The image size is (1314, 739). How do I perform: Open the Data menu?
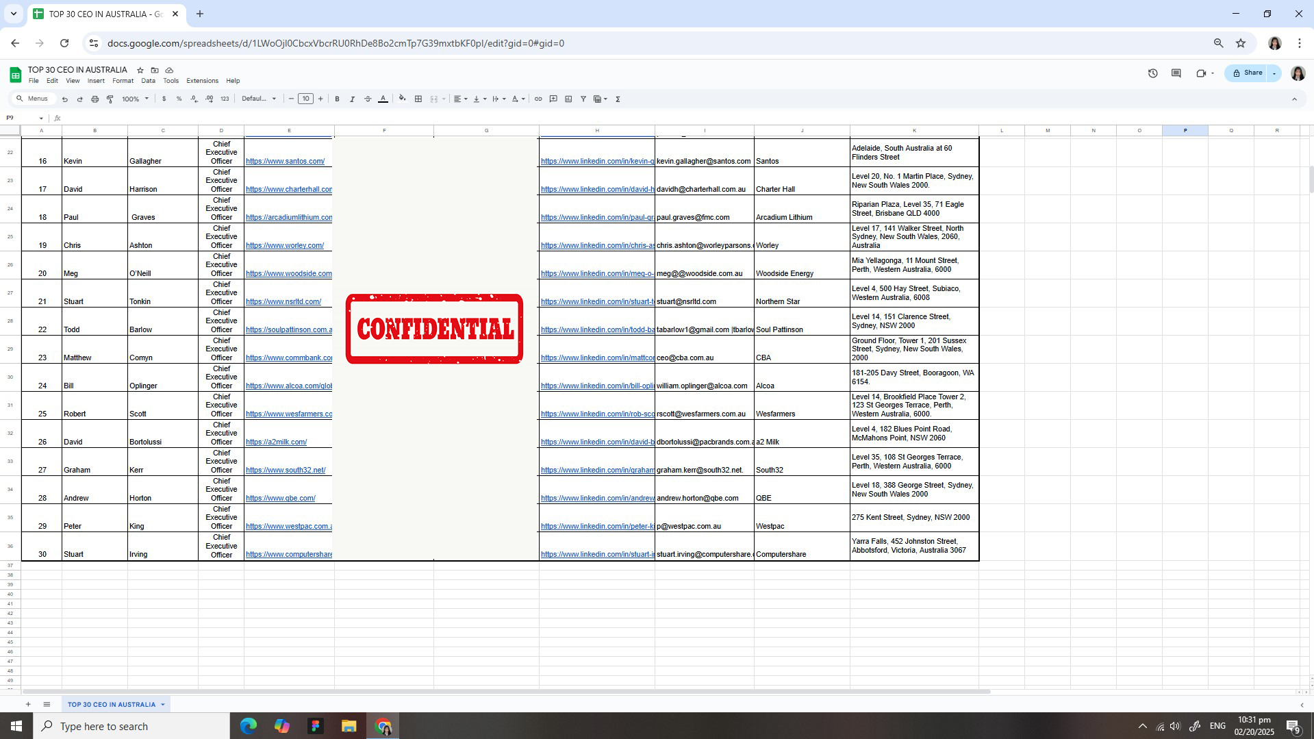[148, 81]
